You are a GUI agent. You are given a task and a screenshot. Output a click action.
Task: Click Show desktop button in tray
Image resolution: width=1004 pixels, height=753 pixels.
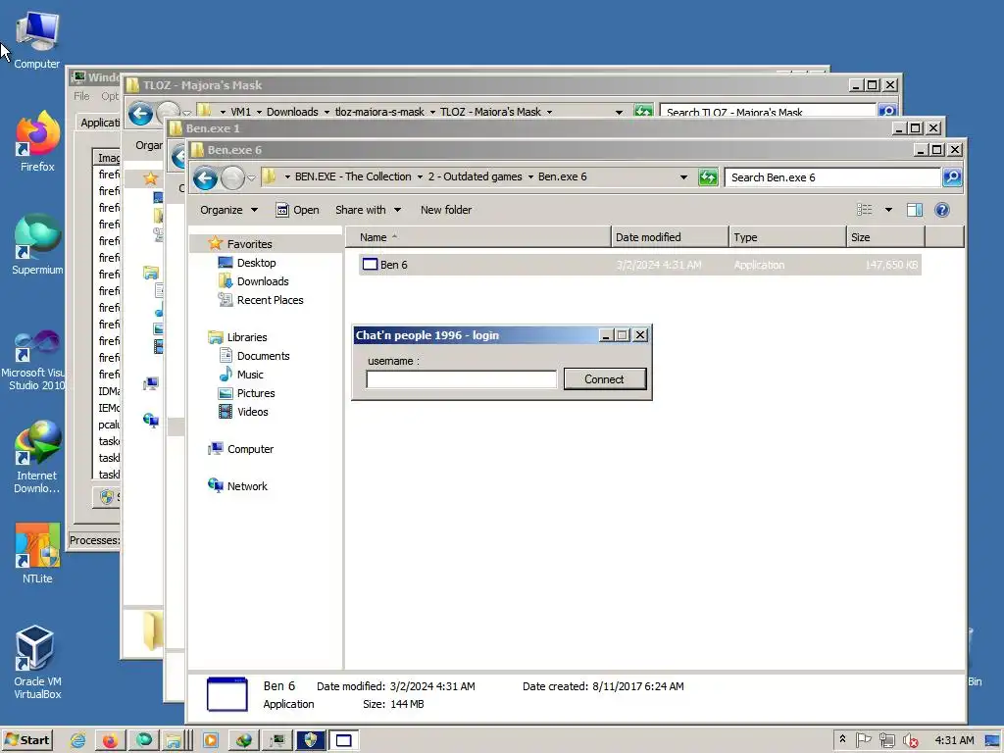(x=993, y=741)
